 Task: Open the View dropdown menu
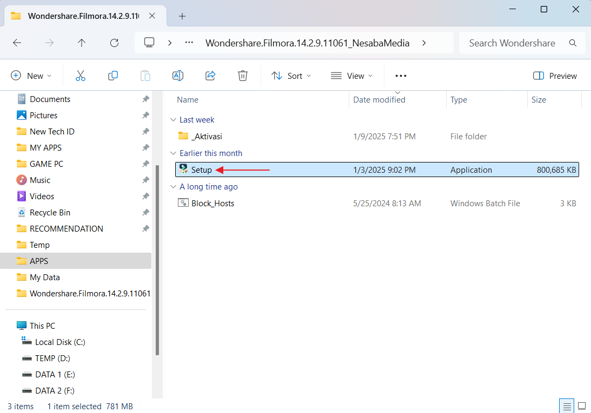352,76
